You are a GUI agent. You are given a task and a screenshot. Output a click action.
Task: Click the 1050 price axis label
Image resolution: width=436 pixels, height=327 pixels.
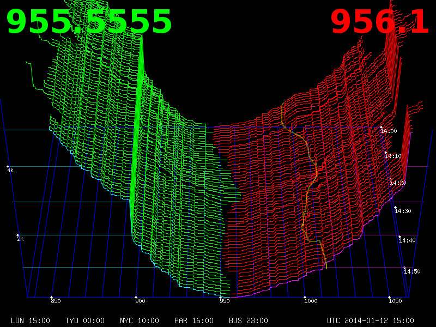coord(395,301)
